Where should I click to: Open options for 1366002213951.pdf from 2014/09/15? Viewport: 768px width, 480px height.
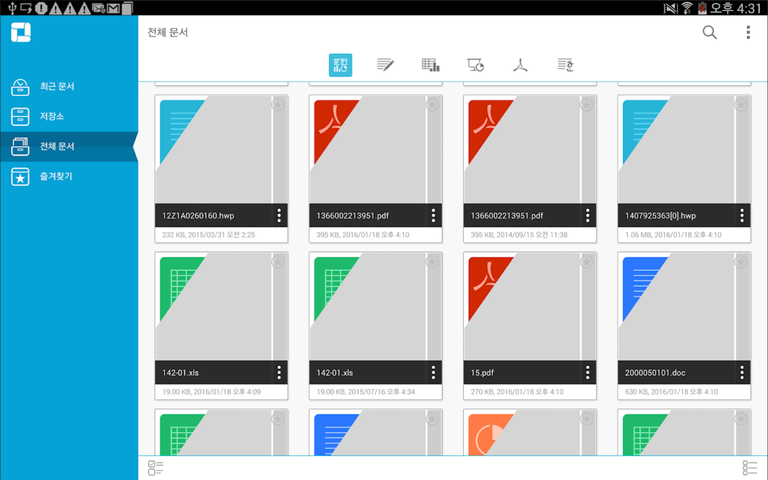click(587, 216)
